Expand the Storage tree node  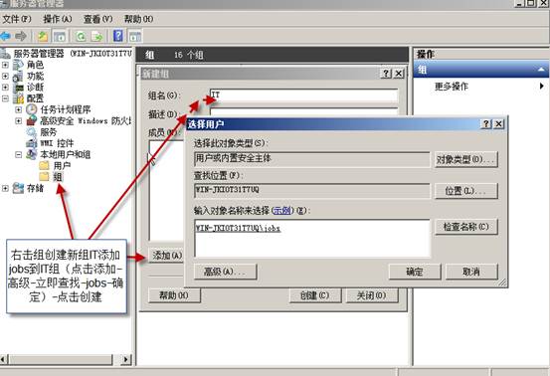pyautogui.click(x=5, y=188)
